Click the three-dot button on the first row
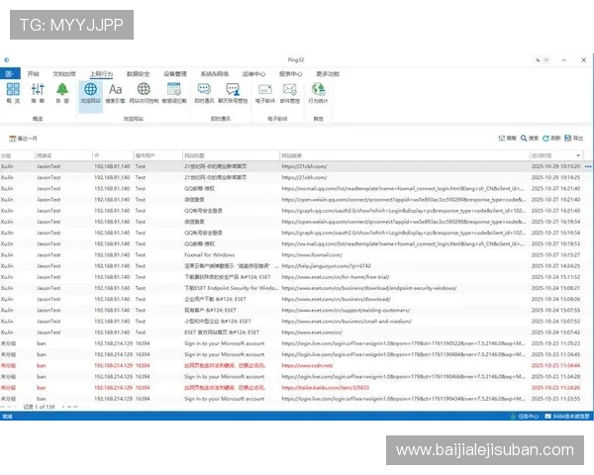Screen dimensions: 594x475 [587, 166]
